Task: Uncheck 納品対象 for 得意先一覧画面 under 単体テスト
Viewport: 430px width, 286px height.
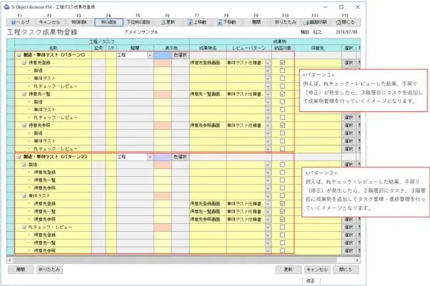Action: click(282, 211)
